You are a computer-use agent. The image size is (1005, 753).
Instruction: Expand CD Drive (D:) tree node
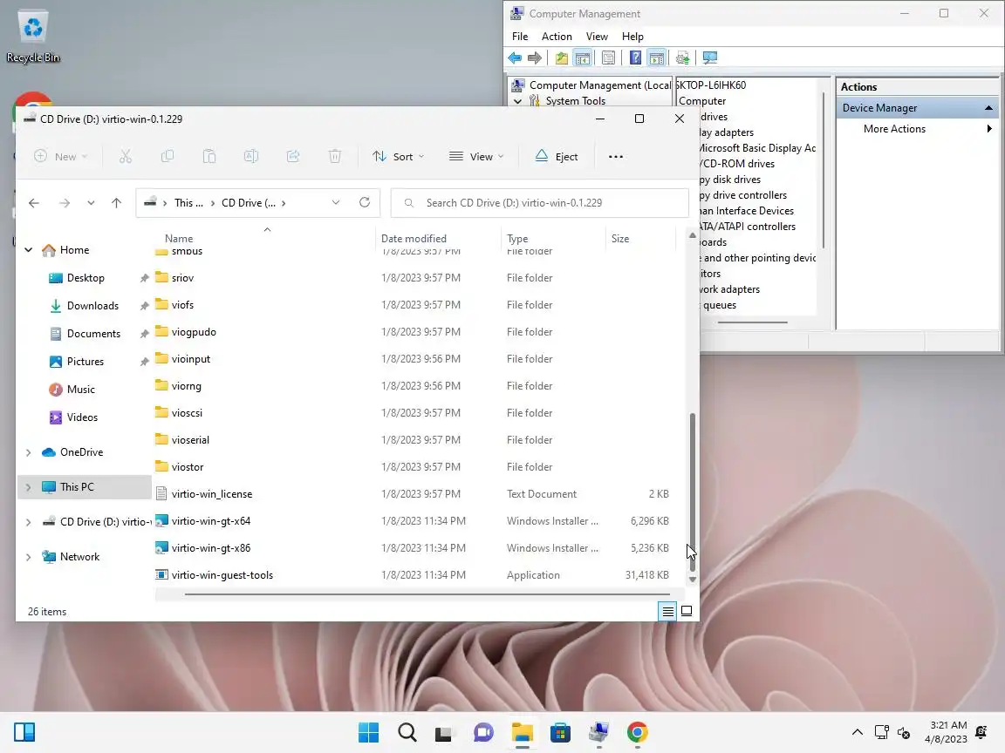(x=28, y=522)
